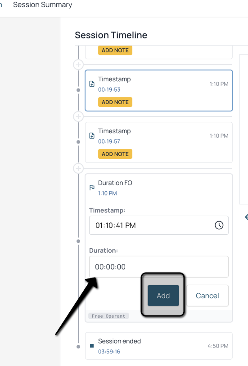Click the flag icon next to Duration FO
The width and height of the screenshot is (248, 366).
coord(92,187)
